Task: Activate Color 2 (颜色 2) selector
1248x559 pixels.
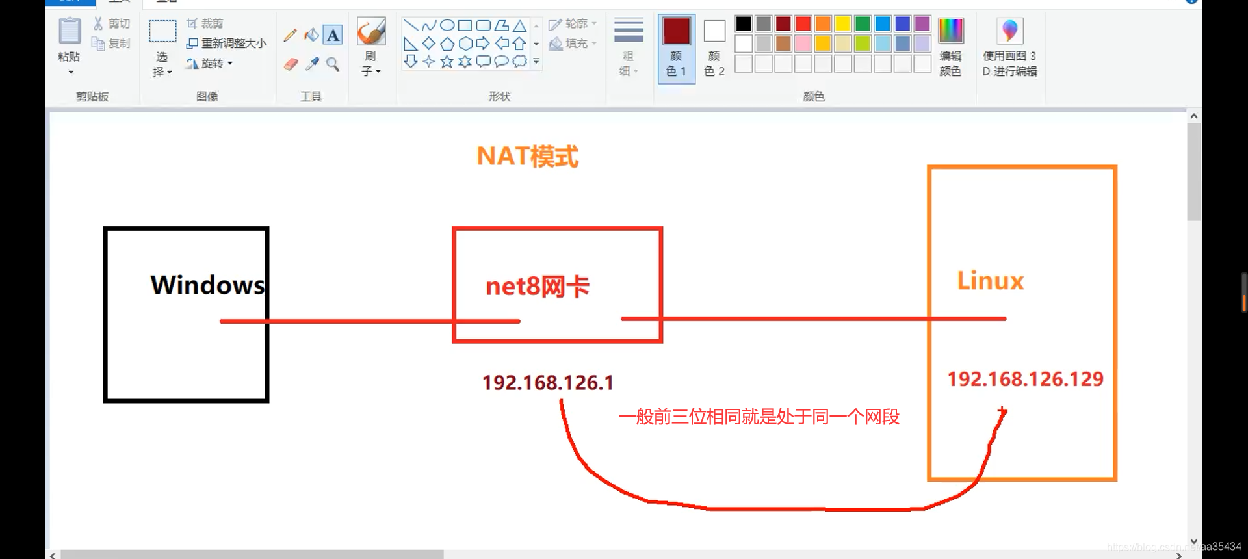Action: click(714, 47)
